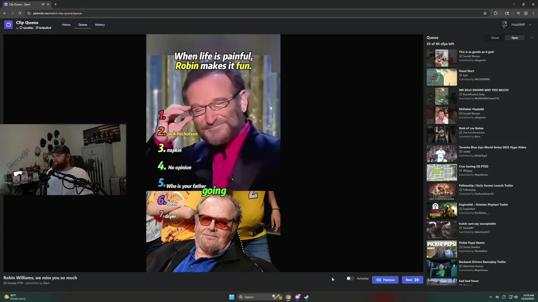Click 'Submitted by DirtyHop4' text
The height and width of the screenshot is (302, 538).
pos(473,156)
